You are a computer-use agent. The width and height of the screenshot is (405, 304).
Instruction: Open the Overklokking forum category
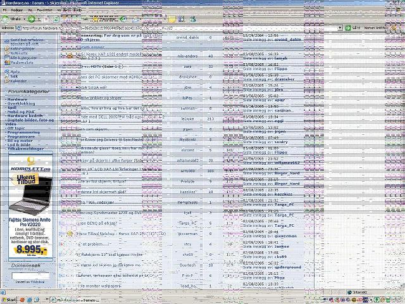(21, 104)
